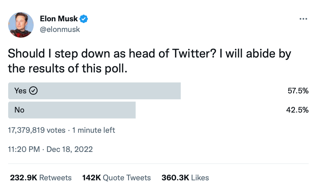The width and height of the screenshot is (314, 186).
Task: Select the Yes poll option
Action: pyautogui.click(x=94, y=91)
